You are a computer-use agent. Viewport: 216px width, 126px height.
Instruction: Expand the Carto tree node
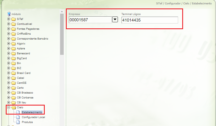pos(9,88)
